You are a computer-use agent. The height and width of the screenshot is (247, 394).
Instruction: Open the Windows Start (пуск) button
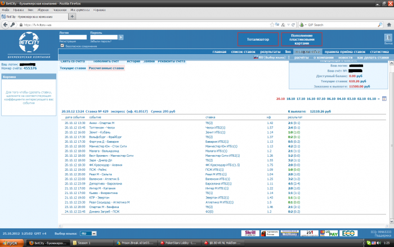click(12, 243)
